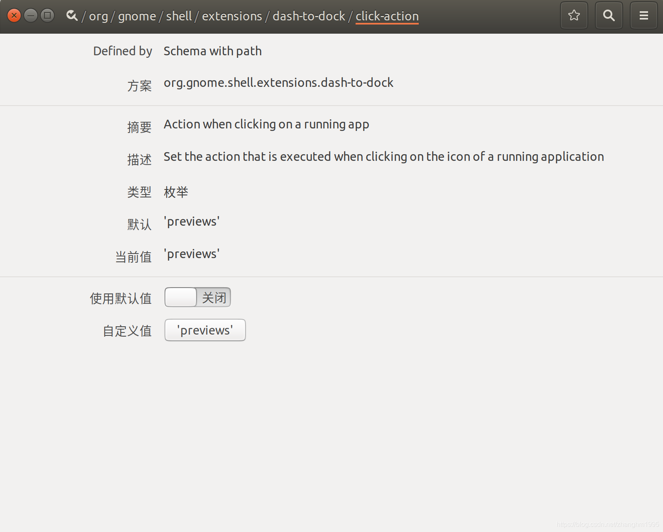The height and width of the screenshot is (532, 663).
Task: Open the search magnifier button
Action: click(609, 15)
